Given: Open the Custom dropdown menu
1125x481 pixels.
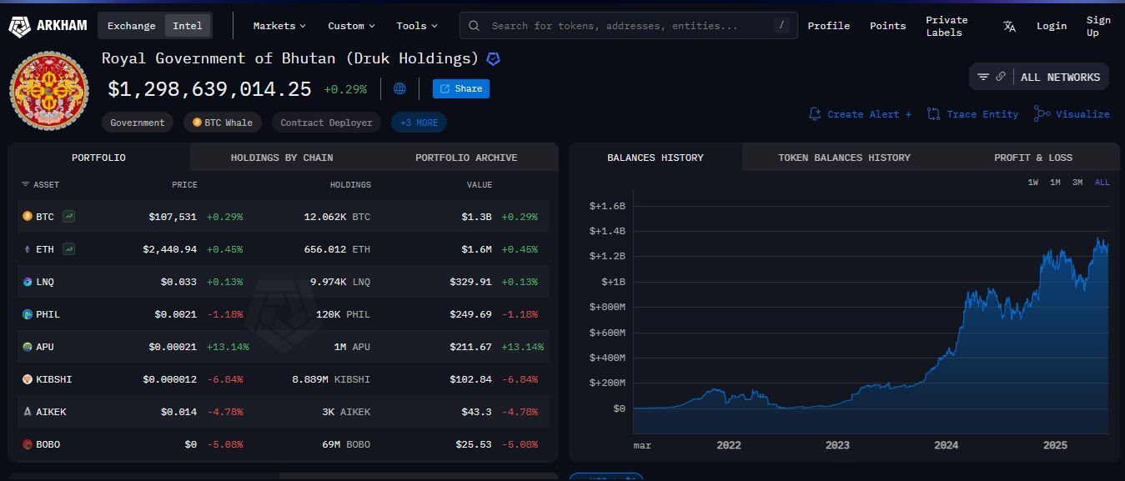Looking at the screenshot, I should pyautogui.click(x=351, y=26).
